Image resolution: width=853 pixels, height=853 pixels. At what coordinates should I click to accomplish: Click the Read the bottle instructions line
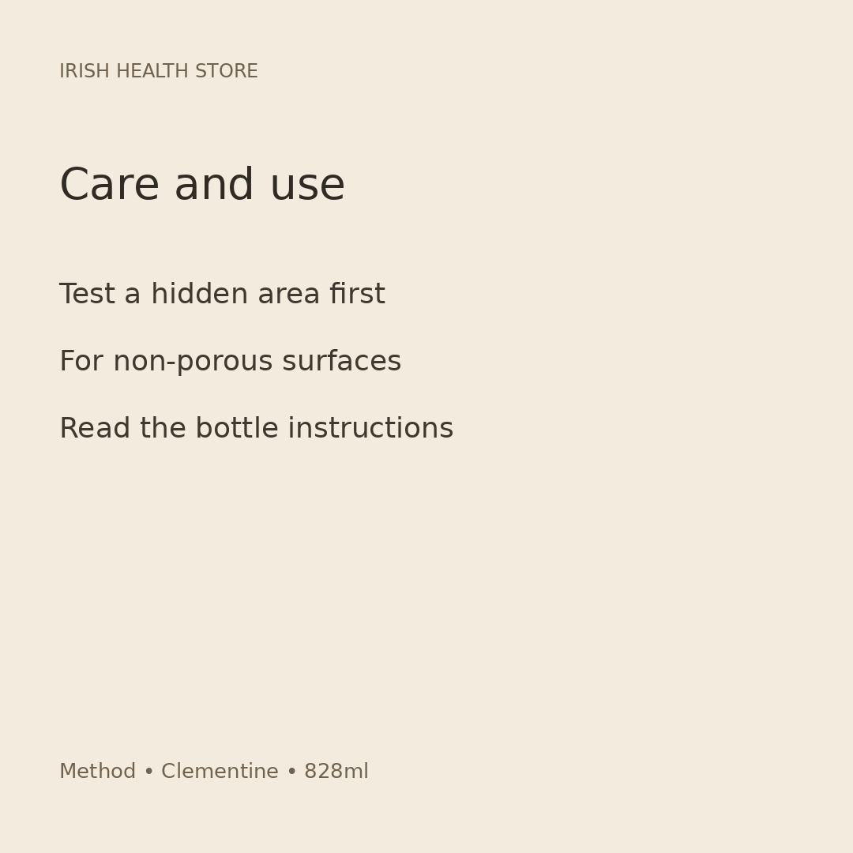pyautogui.click(x=256, y=428)
